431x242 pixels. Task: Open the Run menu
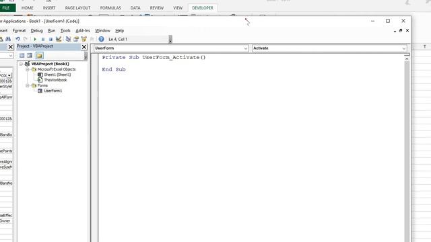point(51,31)
